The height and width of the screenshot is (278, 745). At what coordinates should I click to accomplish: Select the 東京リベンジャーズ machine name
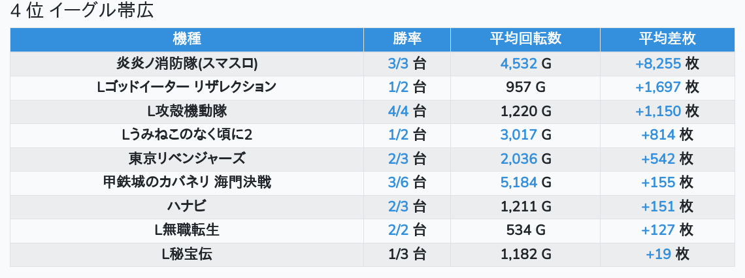pos(187,159)
